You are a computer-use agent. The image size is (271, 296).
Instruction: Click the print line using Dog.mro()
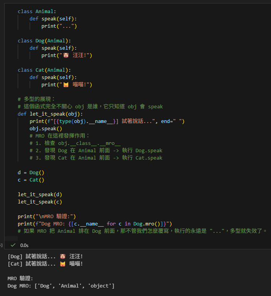point(95,224)
